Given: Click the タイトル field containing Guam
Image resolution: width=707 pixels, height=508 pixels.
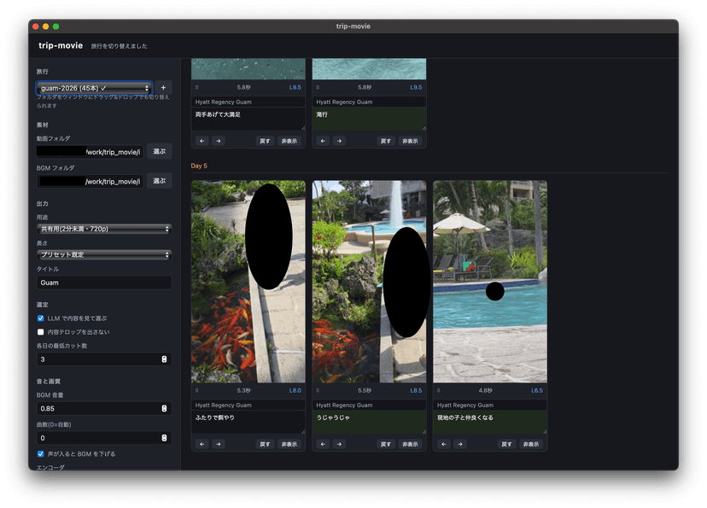Looking at the screenshot, I should click(103, 283).
